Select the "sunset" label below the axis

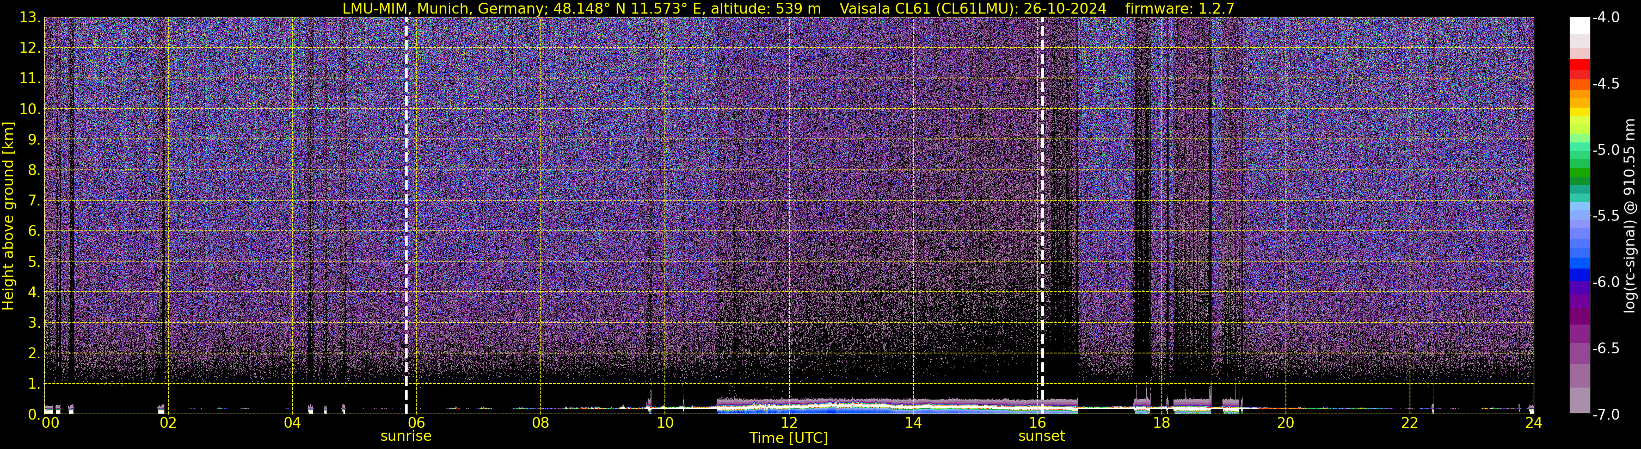pyautogui.click(x=1042, y=436)
